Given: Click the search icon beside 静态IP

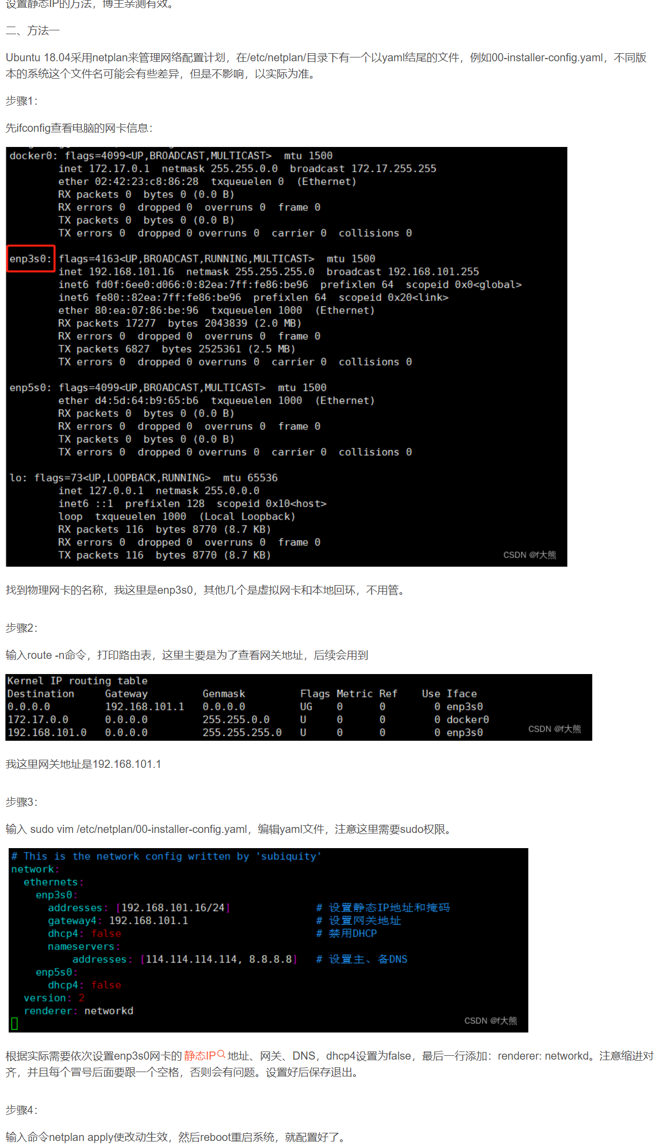Looking at the screenshot, I should (x=221, y=1055).
